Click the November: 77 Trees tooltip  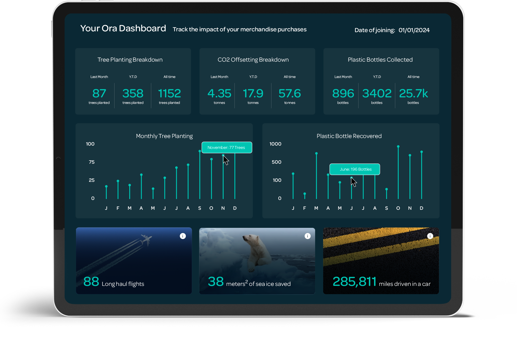click(227, 147)
